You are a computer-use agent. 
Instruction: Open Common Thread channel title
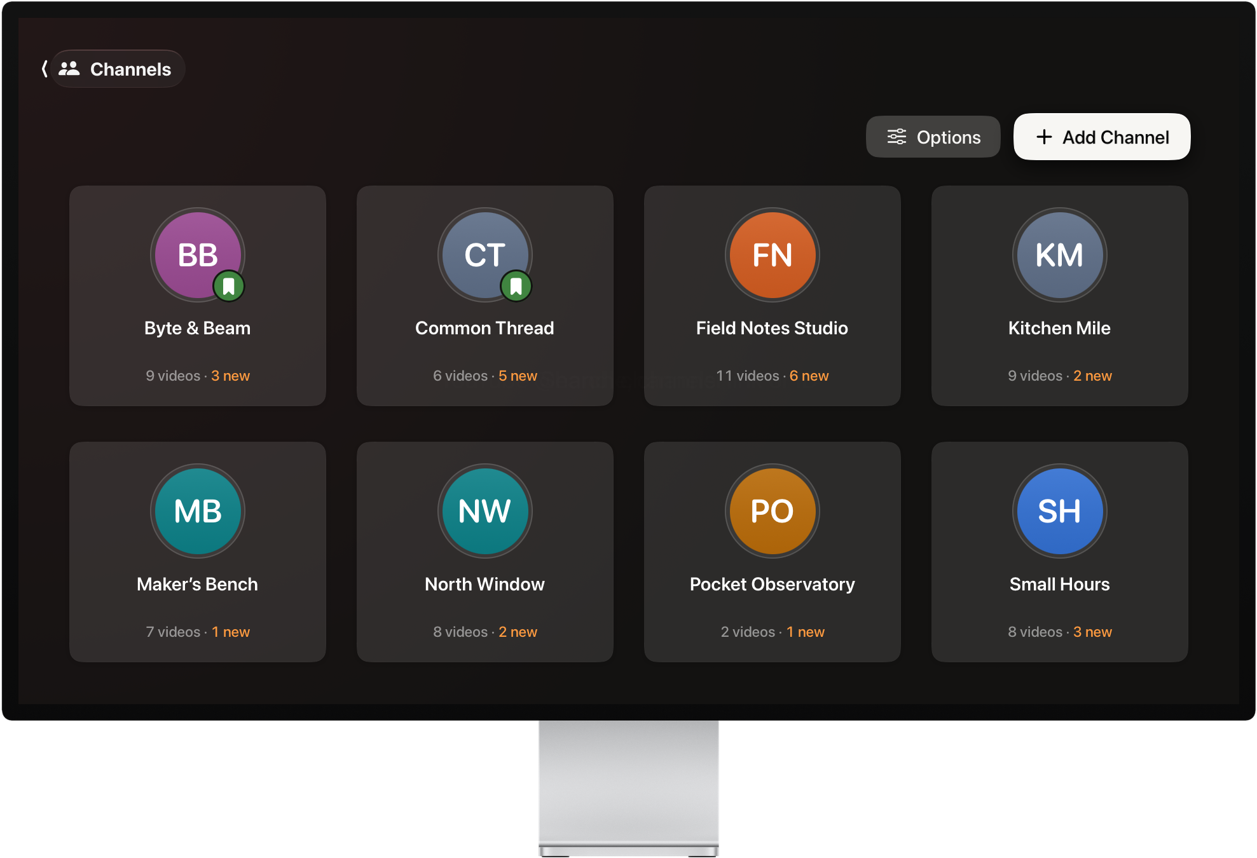pyautogui.click(x=484, y=328)
